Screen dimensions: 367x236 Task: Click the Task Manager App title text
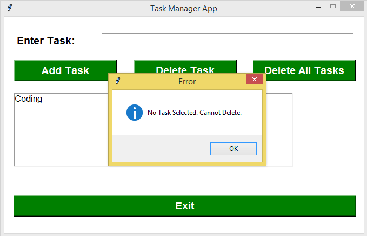[x=184, y=9]
